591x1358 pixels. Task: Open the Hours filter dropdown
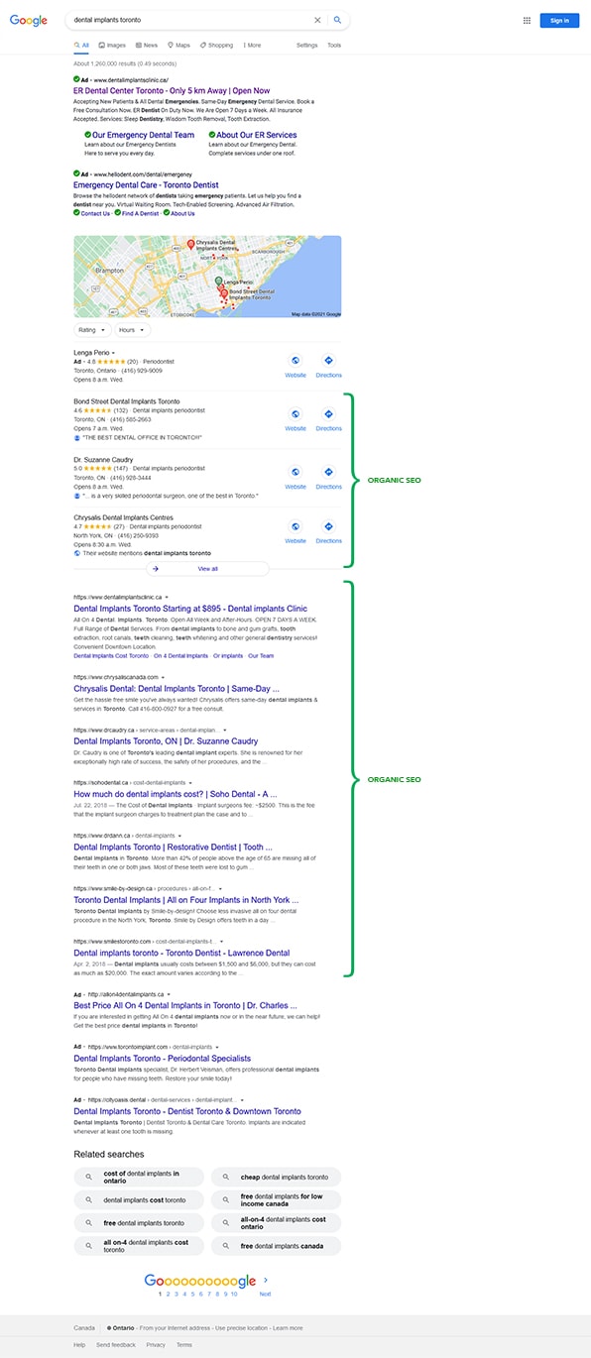[132, 330]
